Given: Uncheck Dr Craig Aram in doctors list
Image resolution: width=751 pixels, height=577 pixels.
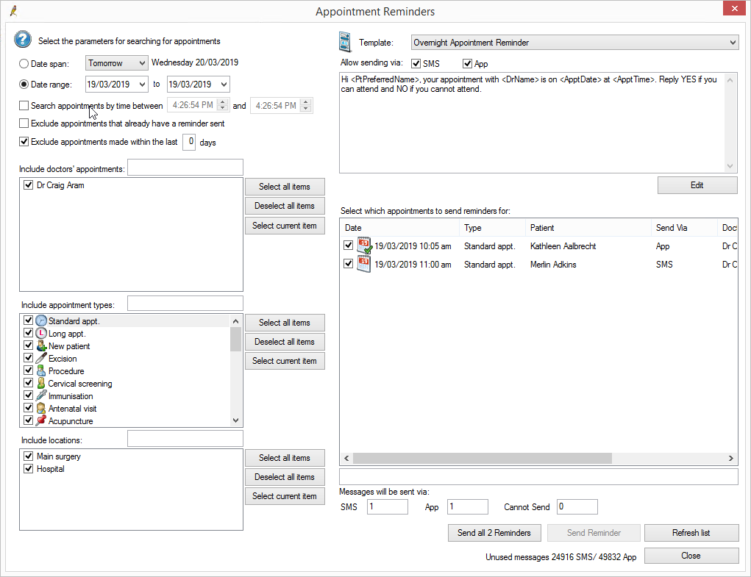Looking at the screenshot, I should coord(28,184).
